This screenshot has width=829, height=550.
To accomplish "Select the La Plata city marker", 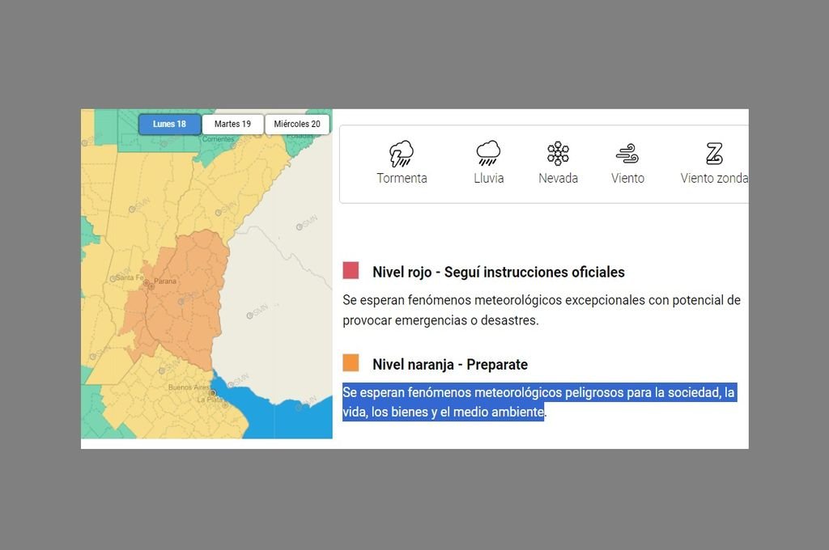I will tap(212, 394).
